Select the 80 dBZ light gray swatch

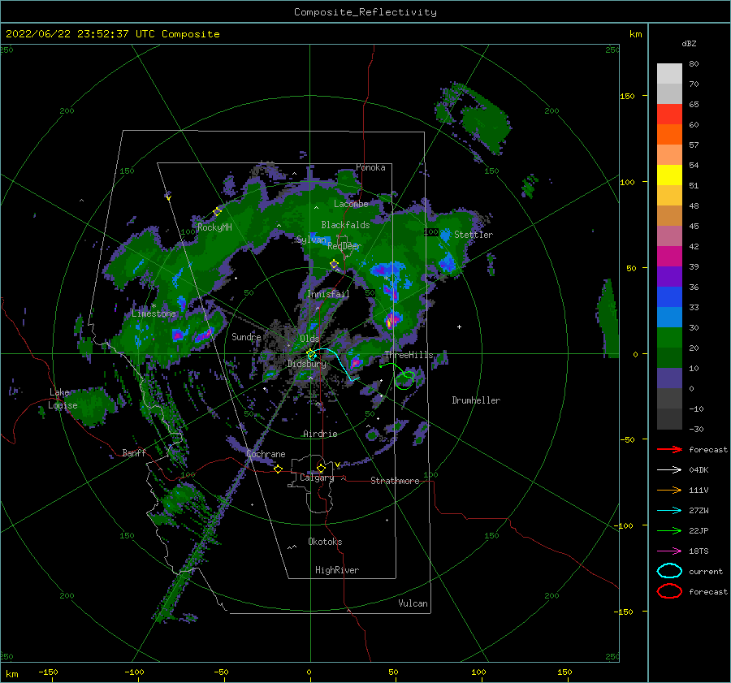669,74
